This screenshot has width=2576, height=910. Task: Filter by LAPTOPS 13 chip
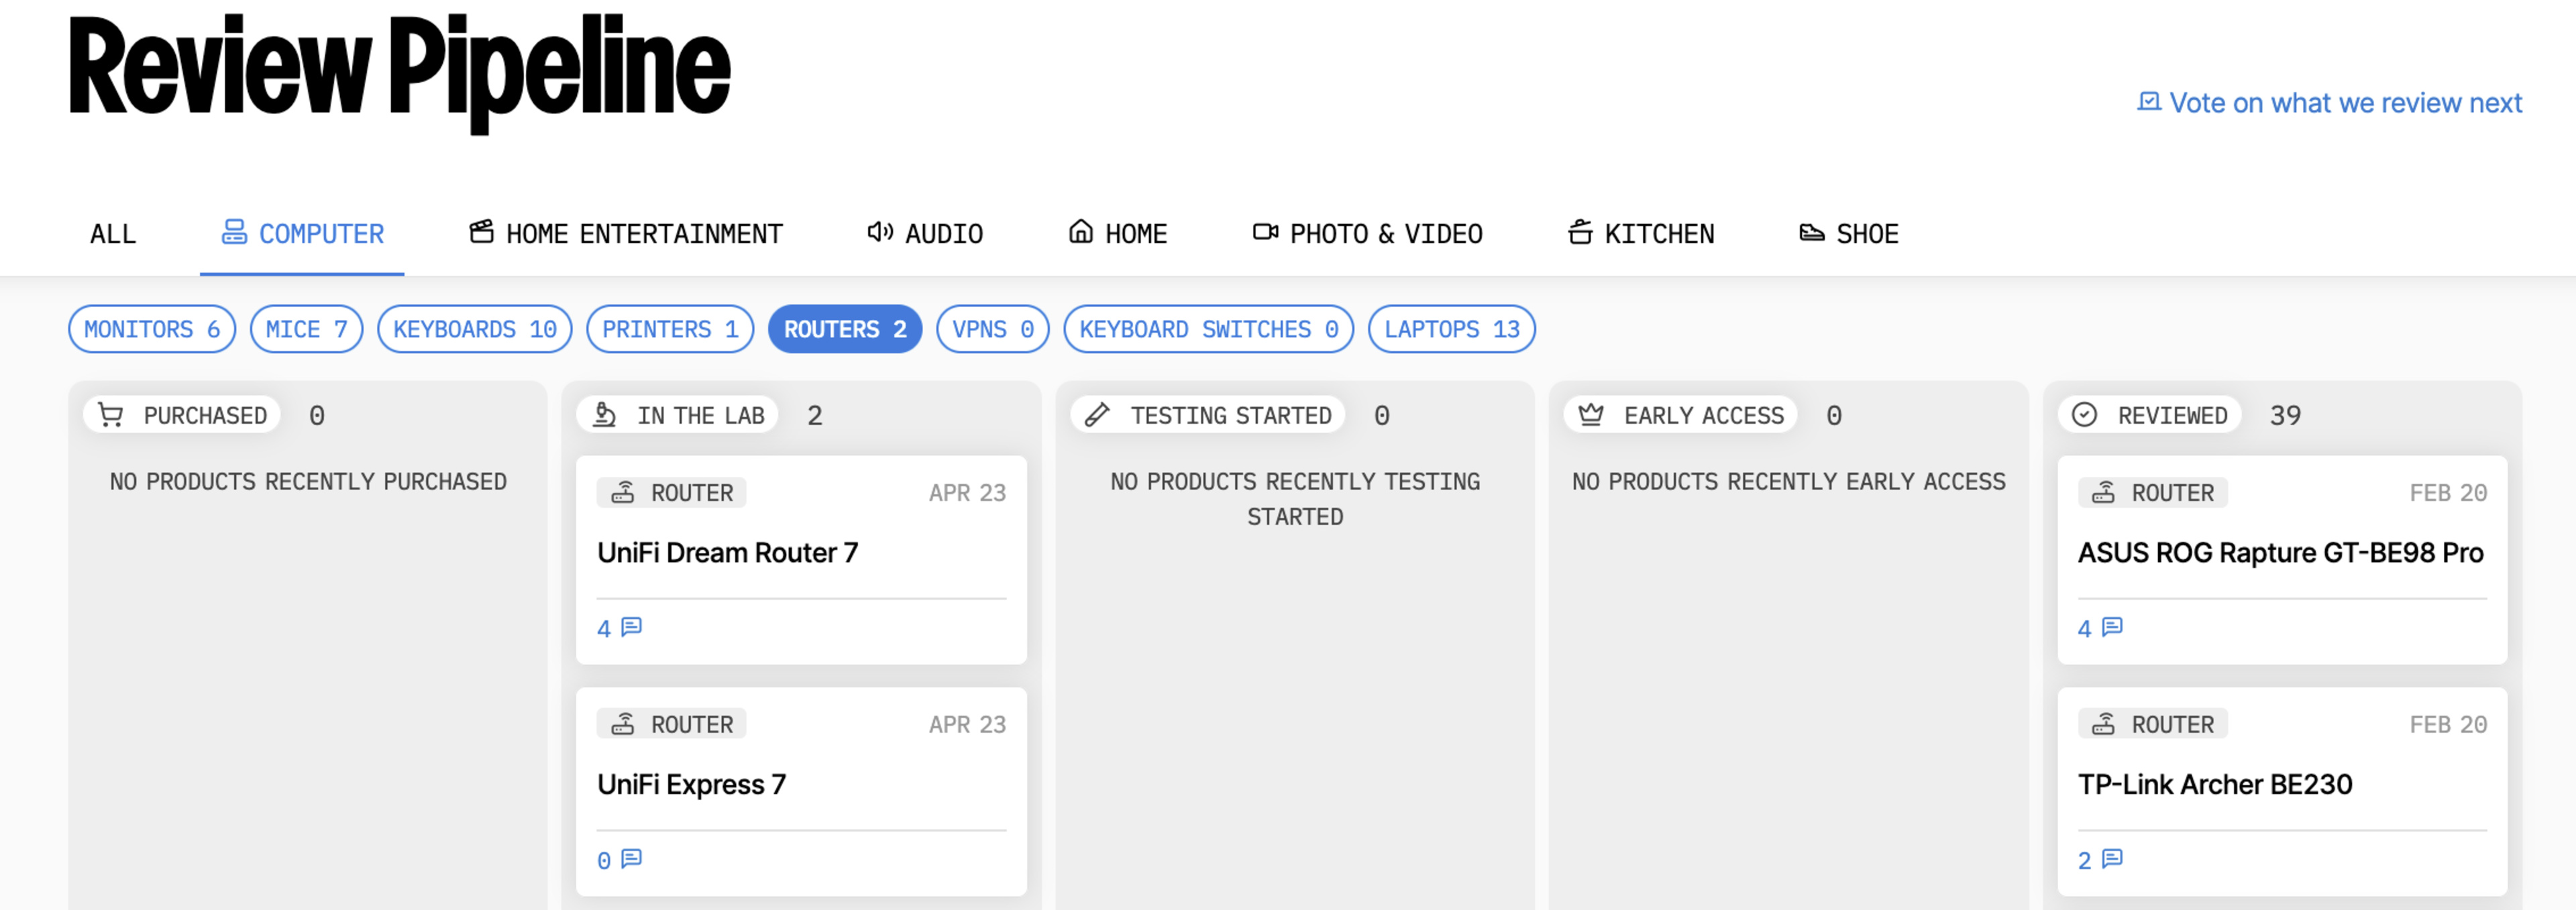(x=1451, y=329)
